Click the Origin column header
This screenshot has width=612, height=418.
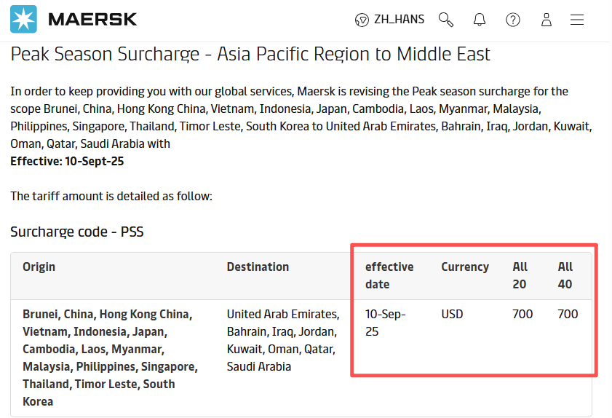(39, 267)
